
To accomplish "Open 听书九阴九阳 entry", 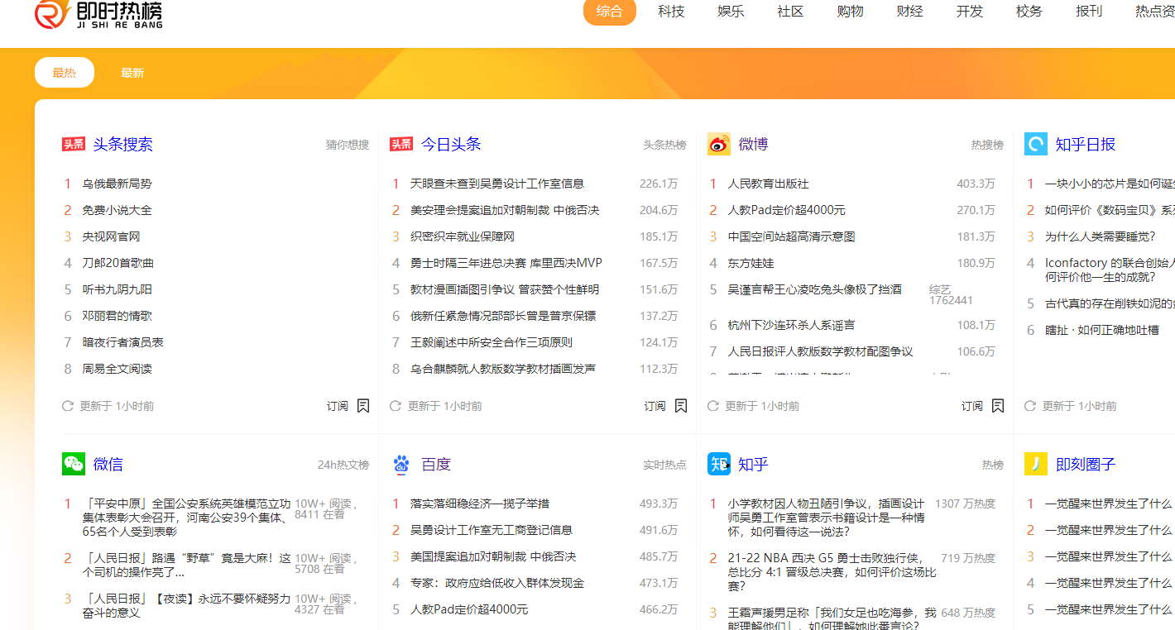I will [117, 289].
